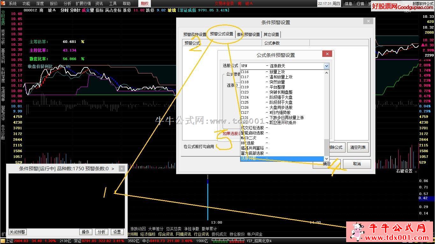
Task: Click the 大单差分 bottom tab
Action: pyautogui.click(x=156, y=229)
